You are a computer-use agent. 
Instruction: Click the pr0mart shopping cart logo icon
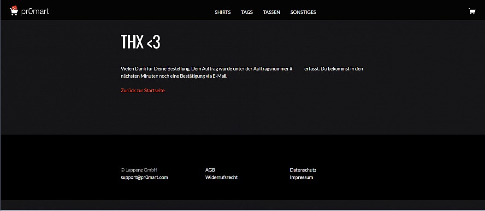(x=14, y=11)
